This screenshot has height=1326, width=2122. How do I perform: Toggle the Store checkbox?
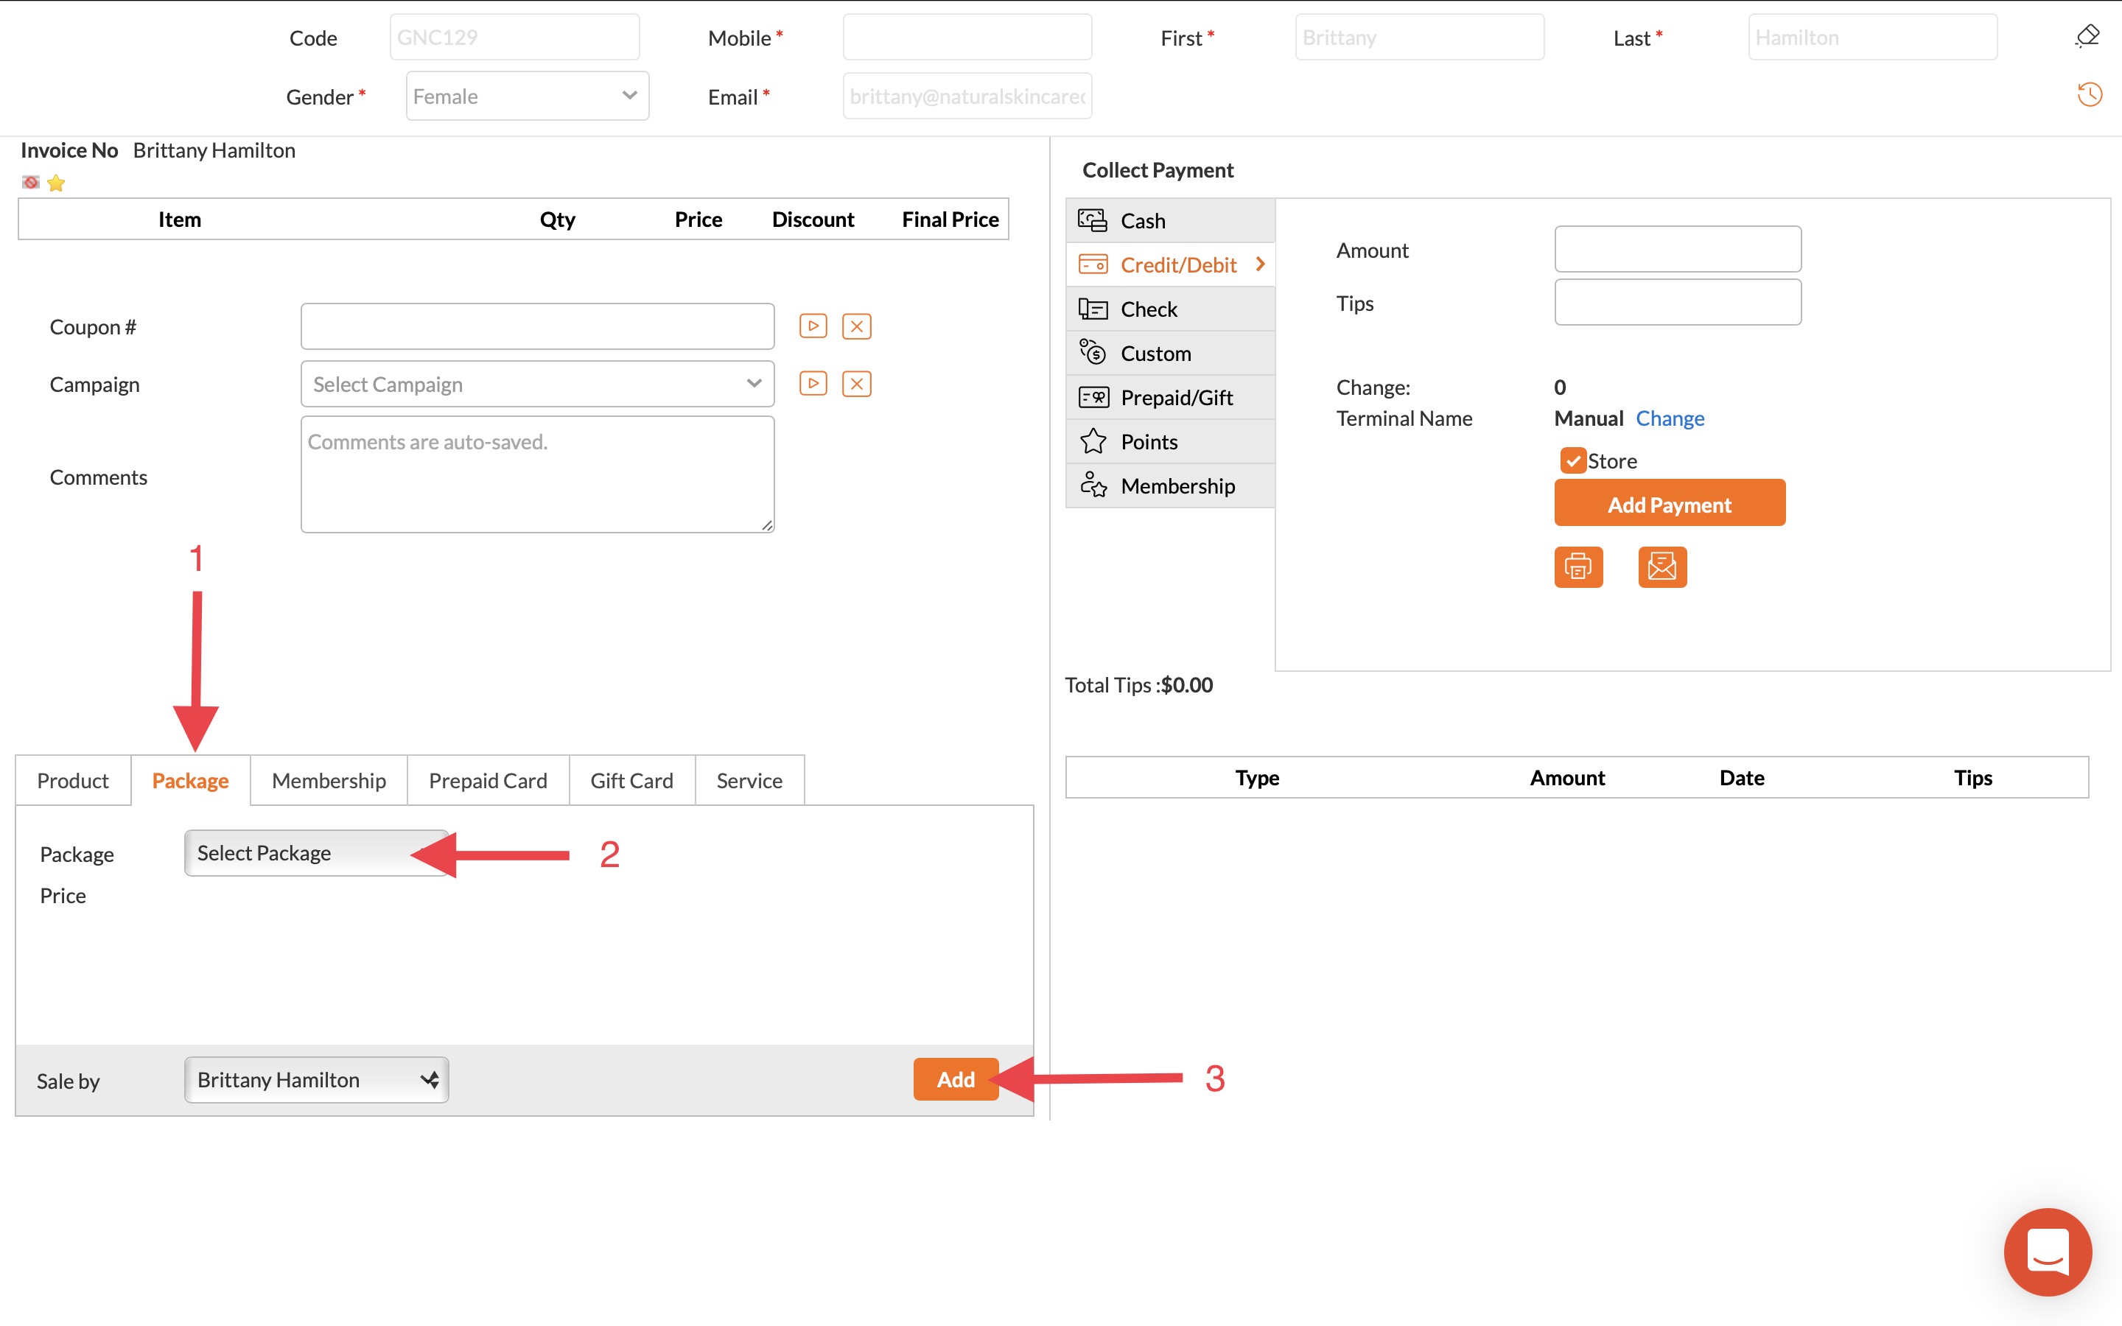pyautogui.click(x=1572, y=460)
